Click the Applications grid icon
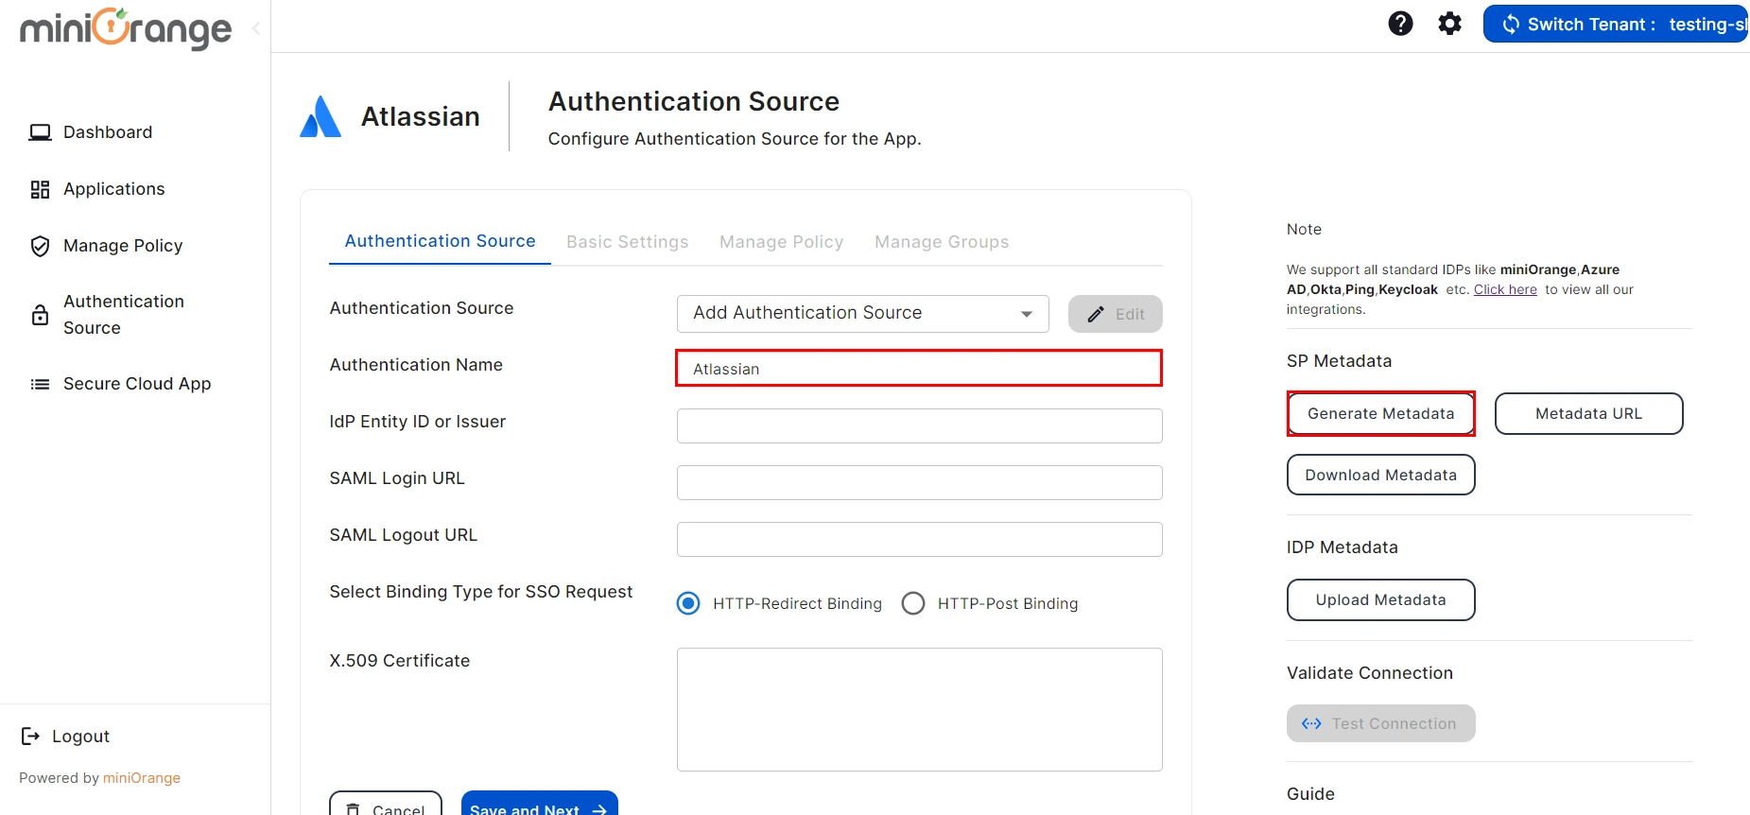1750x815 pixels. click(40, 189)
